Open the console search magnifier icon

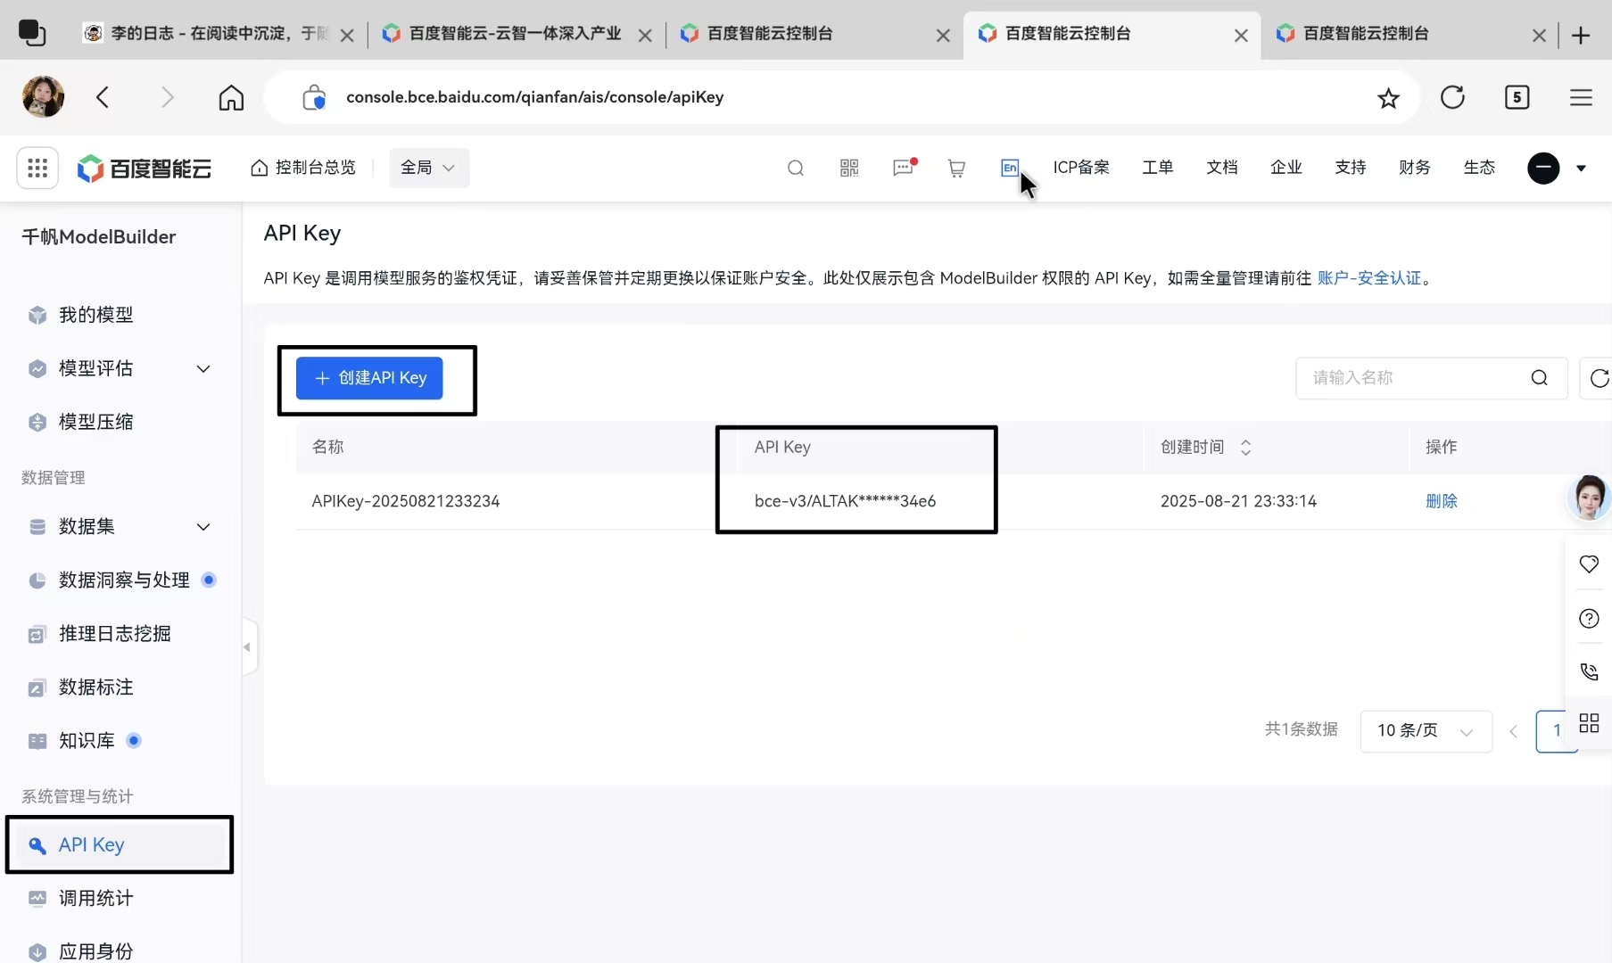click(x=796, y=168)
